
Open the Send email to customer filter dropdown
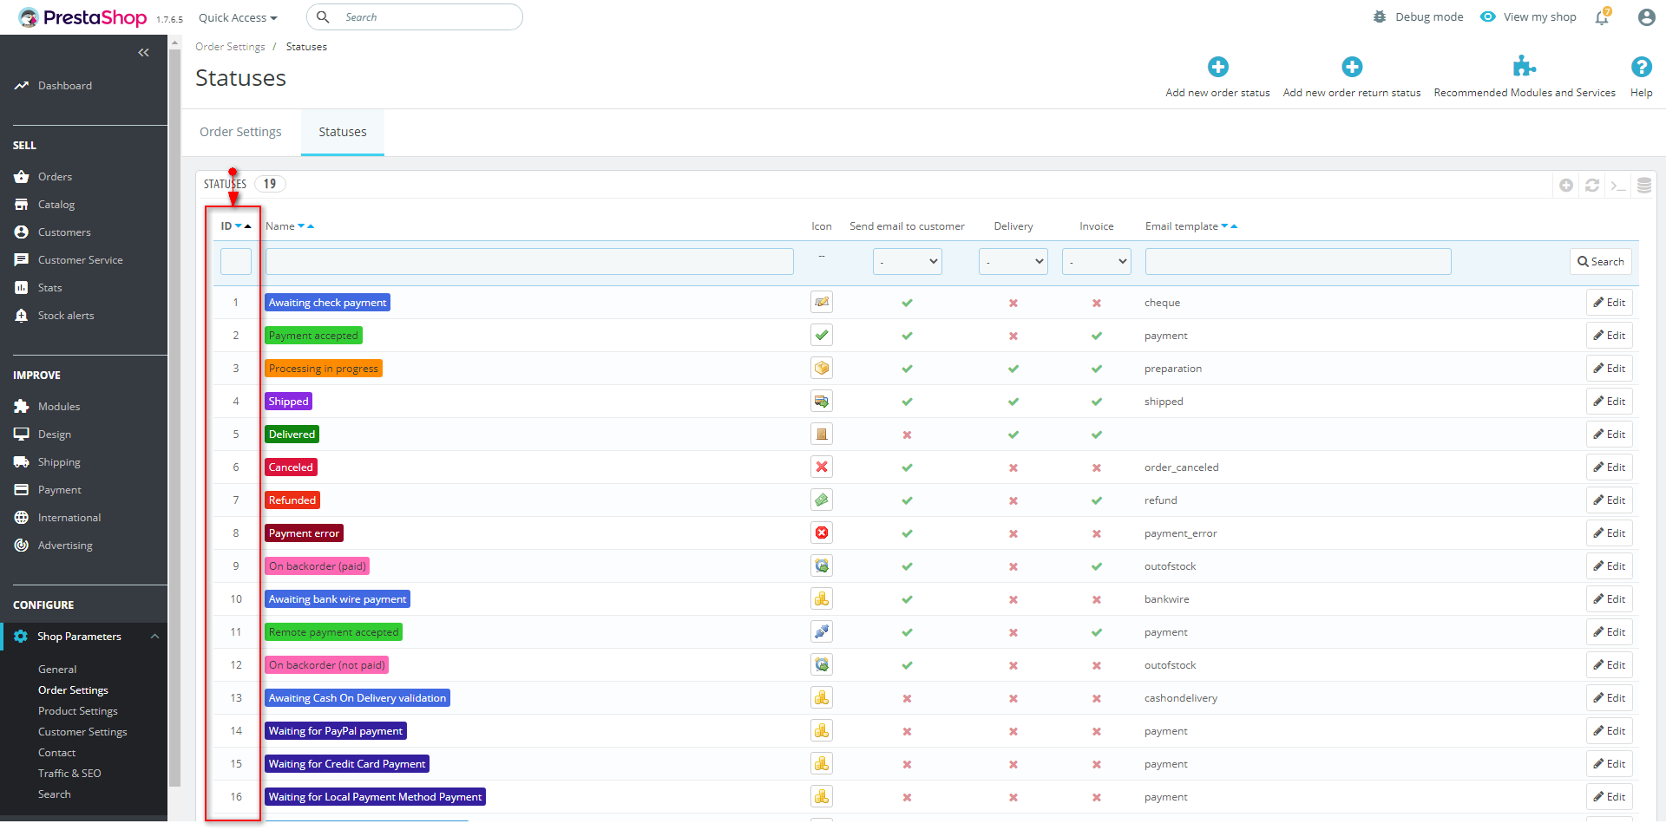907,261
